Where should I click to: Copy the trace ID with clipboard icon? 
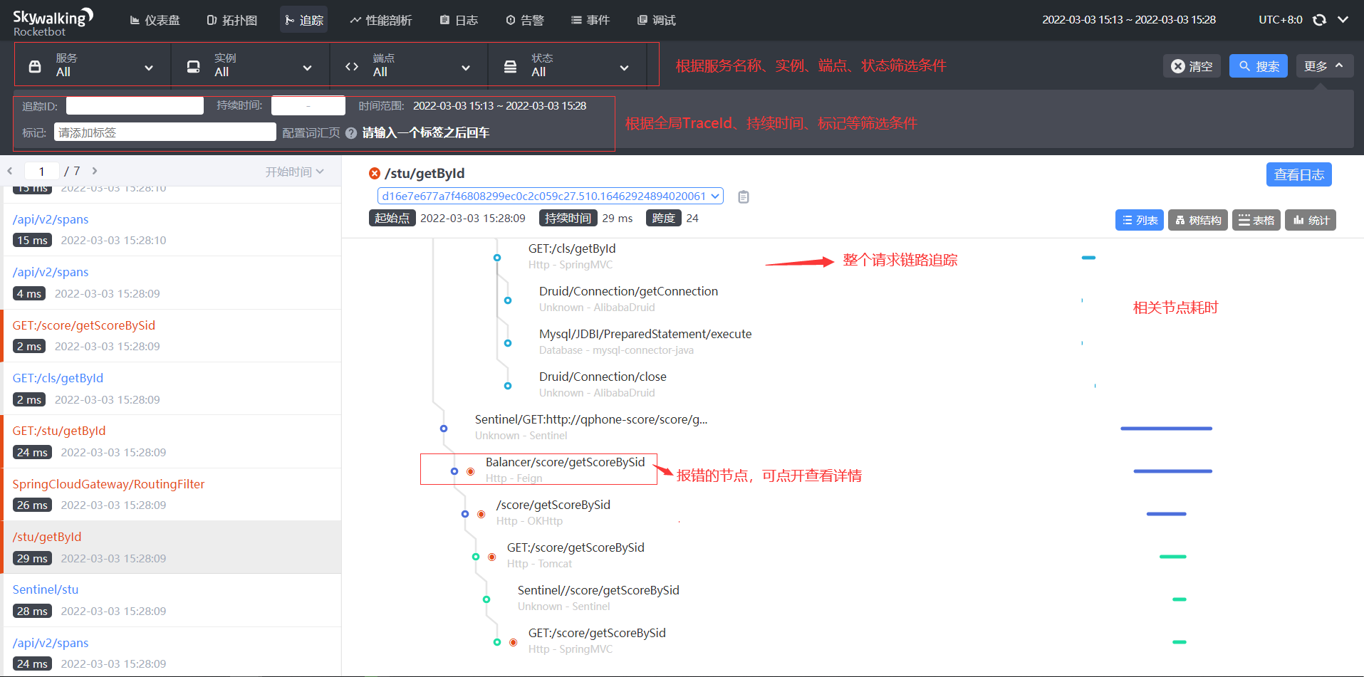(x=743, y=196)
